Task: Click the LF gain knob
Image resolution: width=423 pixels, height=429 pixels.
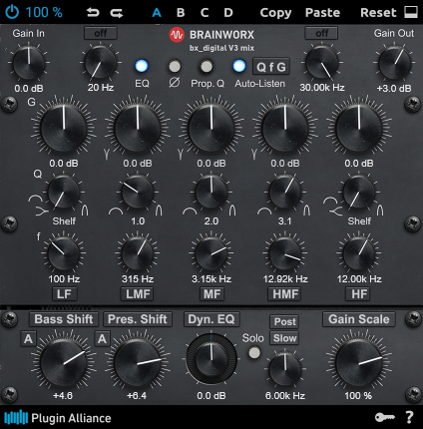Action: [64, 128]
